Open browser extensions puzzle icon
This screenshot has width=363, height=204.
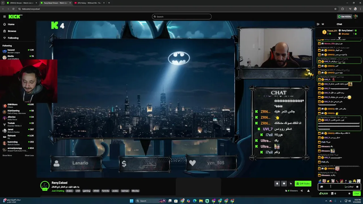(x=342, y=9)
